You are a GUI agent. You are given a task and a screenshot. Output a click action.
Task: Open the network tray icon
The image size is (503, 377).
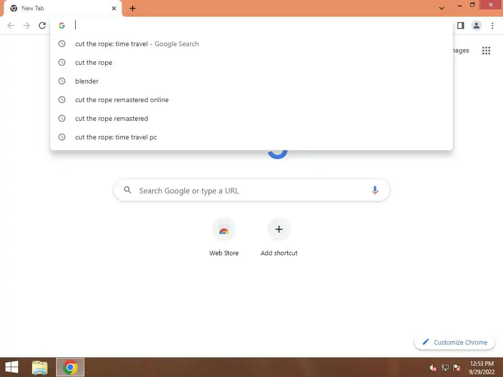[x=445, y=368]
